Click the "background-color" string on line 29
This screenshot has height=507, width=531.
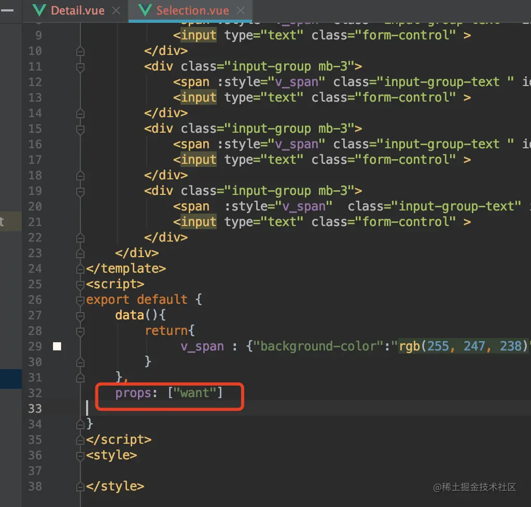318,346
